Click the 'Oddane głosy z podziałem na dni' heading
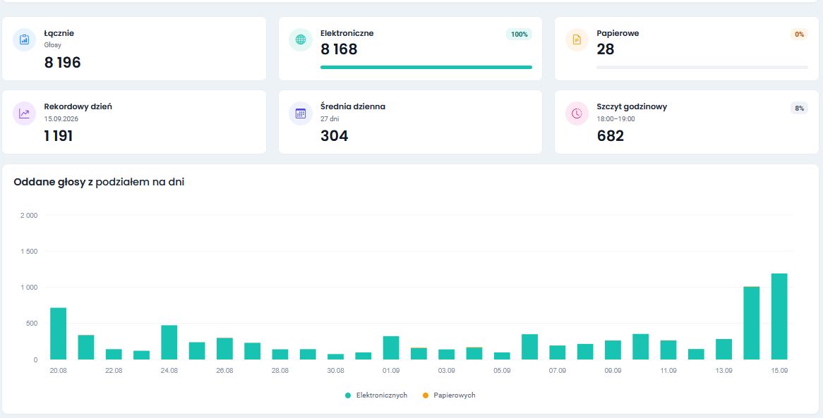 (x=99, y=183)
